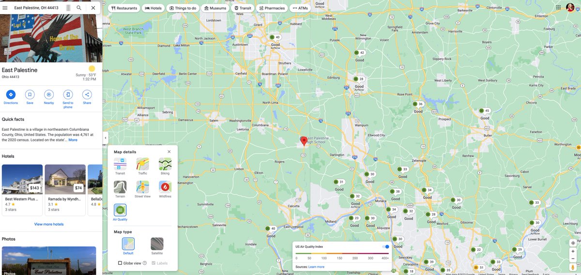Enable the Street View layer
The image size is (581, 275).
pos(142,189)
